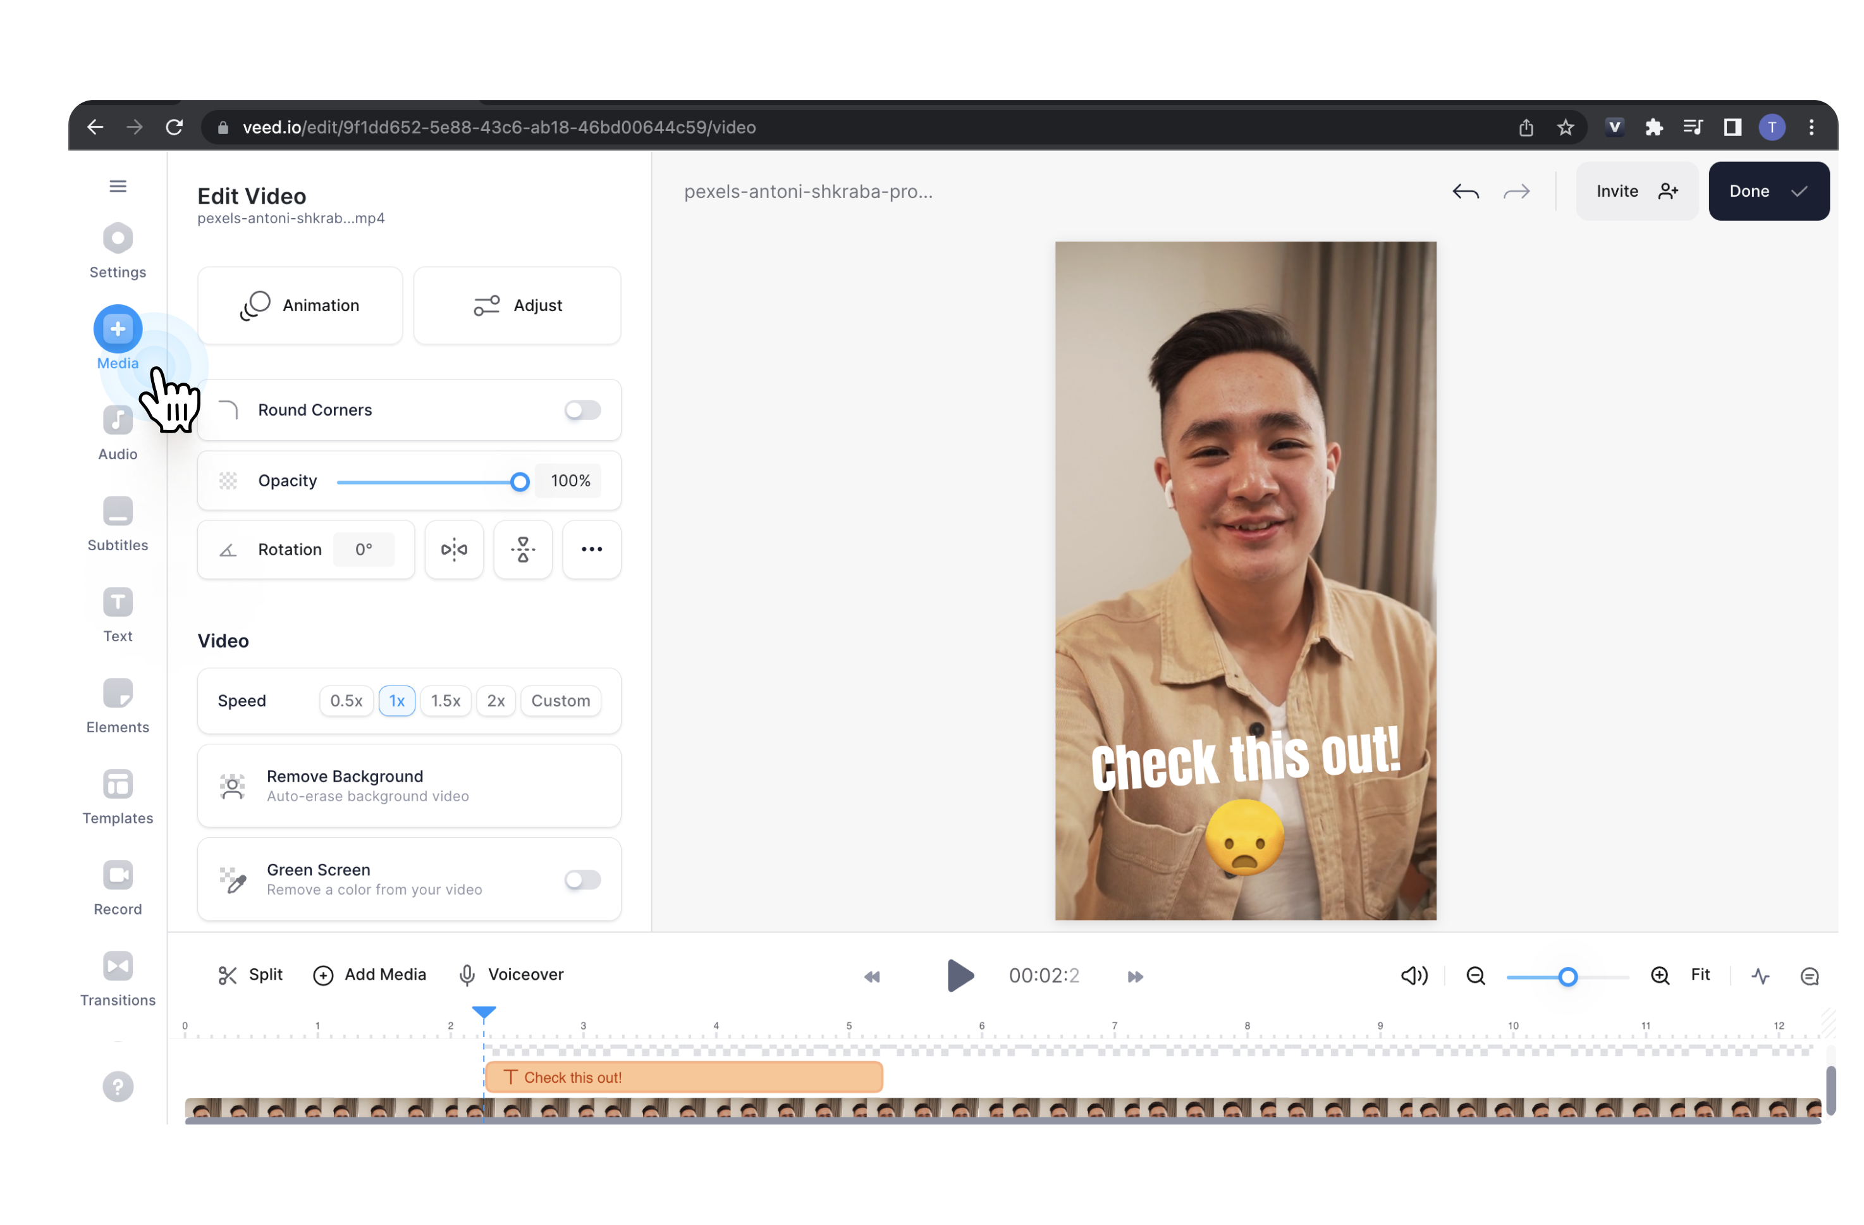
Task: Select the 'Check this out!' text clip
Action: pyautogui.click(x=684, y=1078)
